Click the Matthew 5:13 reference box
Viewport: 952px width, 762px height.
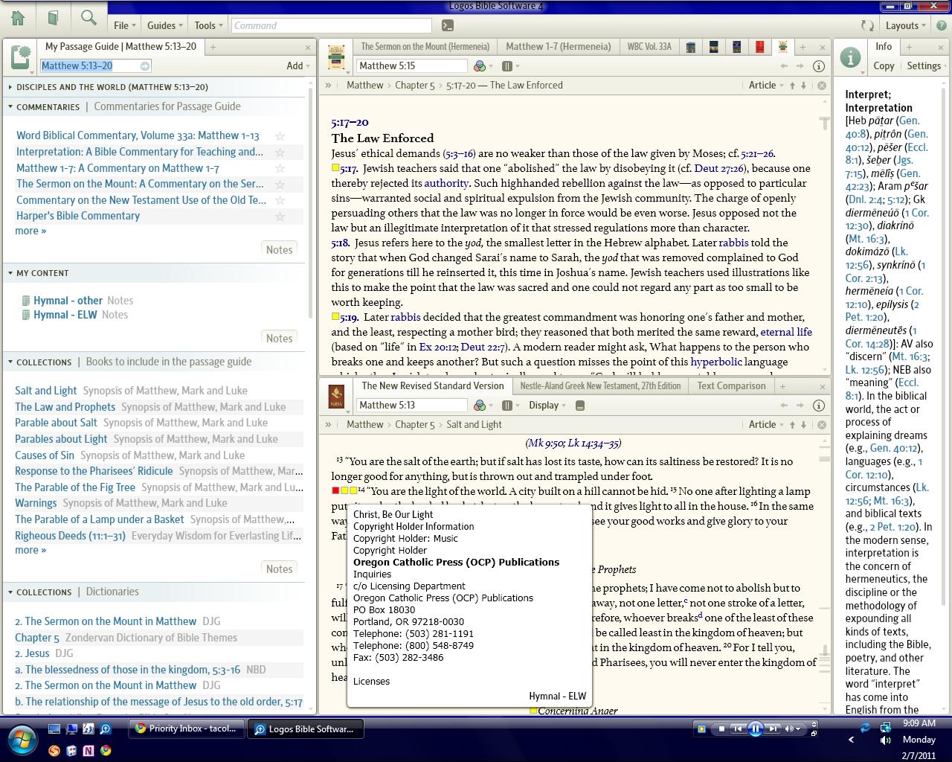(x=411, y=406)
